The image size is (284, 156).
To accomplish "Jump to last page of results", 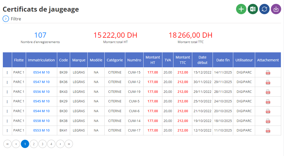I will point(69,144).
